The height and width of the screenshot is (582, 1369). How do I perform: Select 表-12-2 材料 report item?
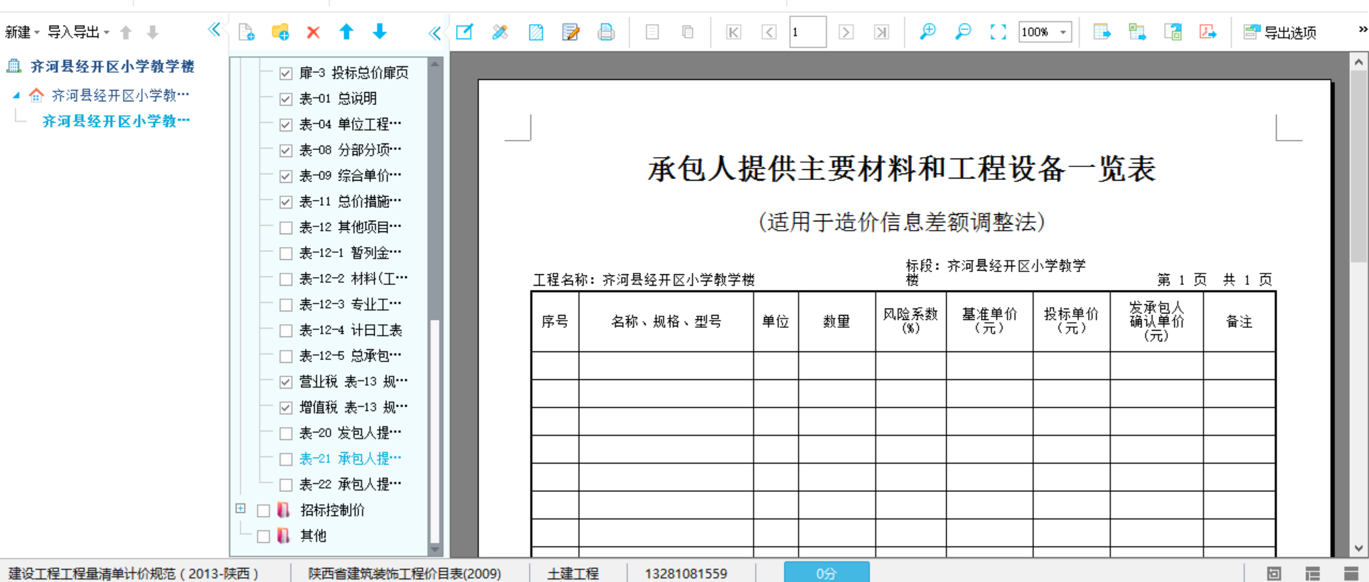(x=353, y=279)
